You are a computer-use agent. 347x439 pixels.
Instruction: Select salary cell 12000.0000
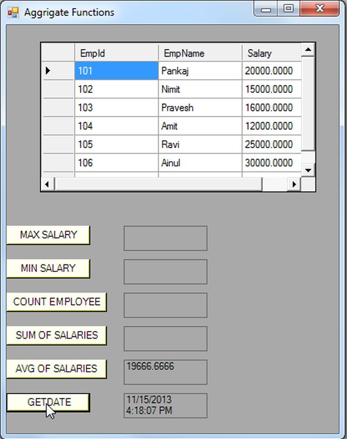point(271,126)
